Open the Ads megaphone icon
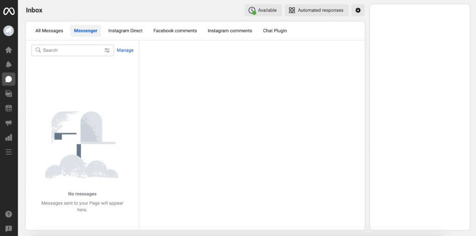Viewport: 476px width, 236px height. click(8, 123)
